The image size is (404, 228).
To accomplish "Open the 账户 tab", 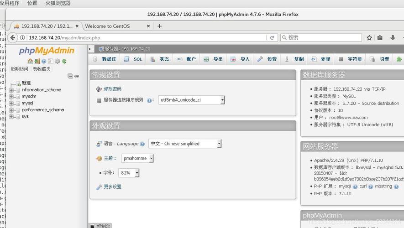I will pos(187,59).
